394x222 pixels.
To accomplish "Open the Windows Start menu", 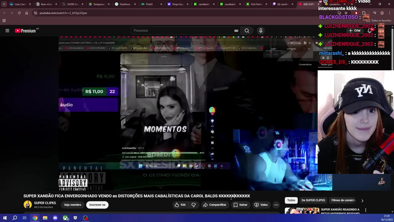I will 5,218.
